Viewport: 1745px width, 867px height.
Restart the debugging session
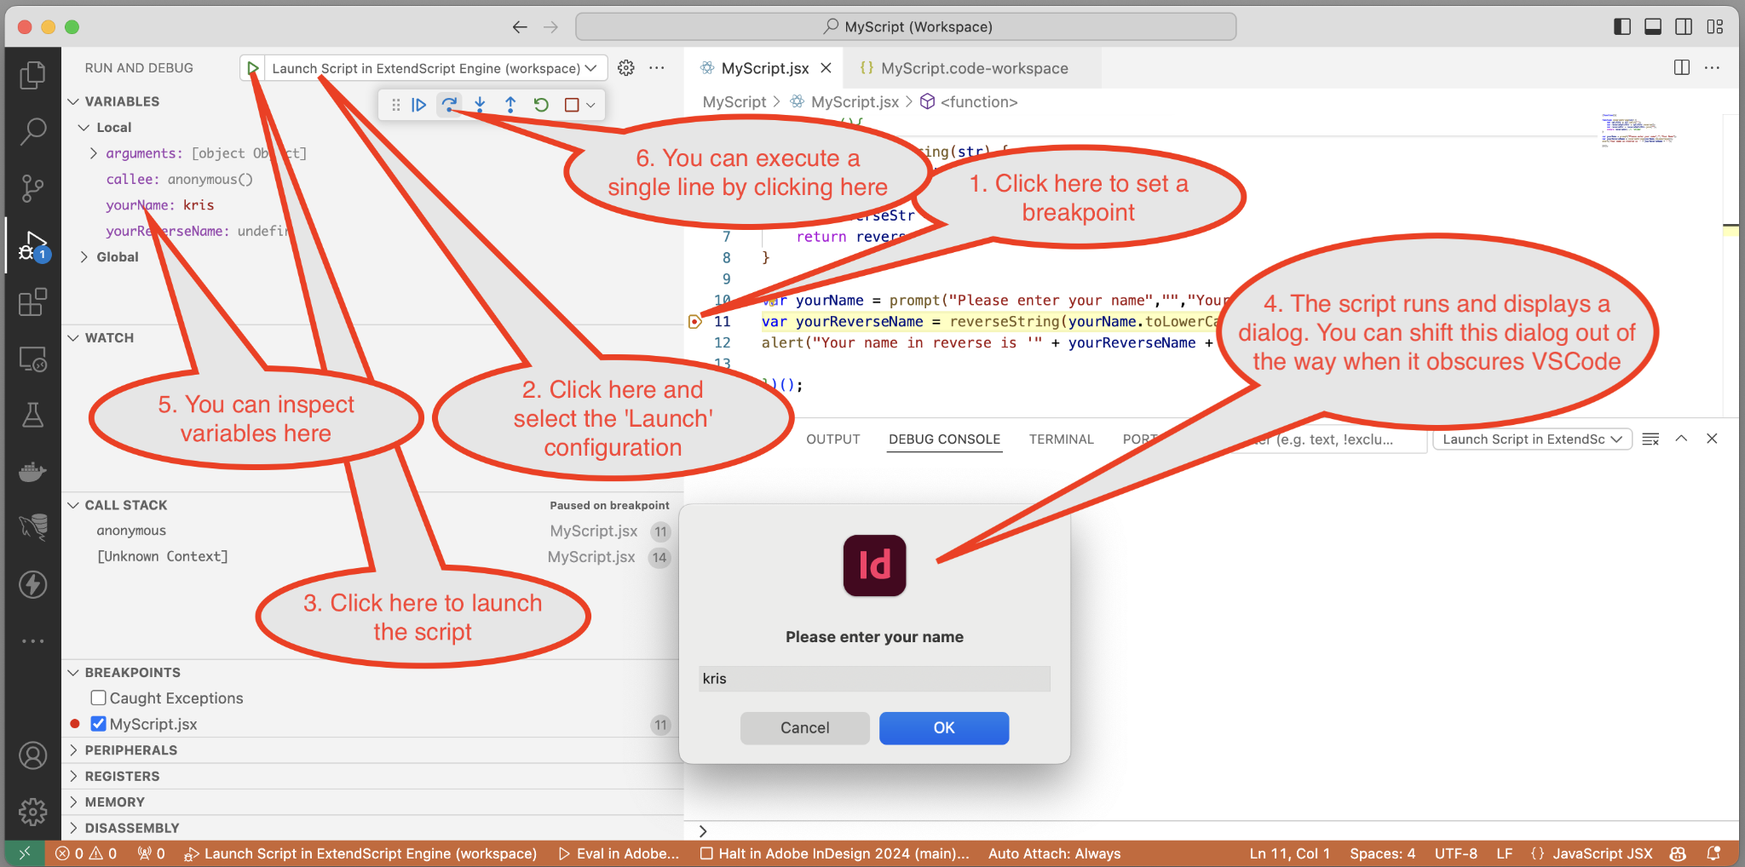point(541,105)
